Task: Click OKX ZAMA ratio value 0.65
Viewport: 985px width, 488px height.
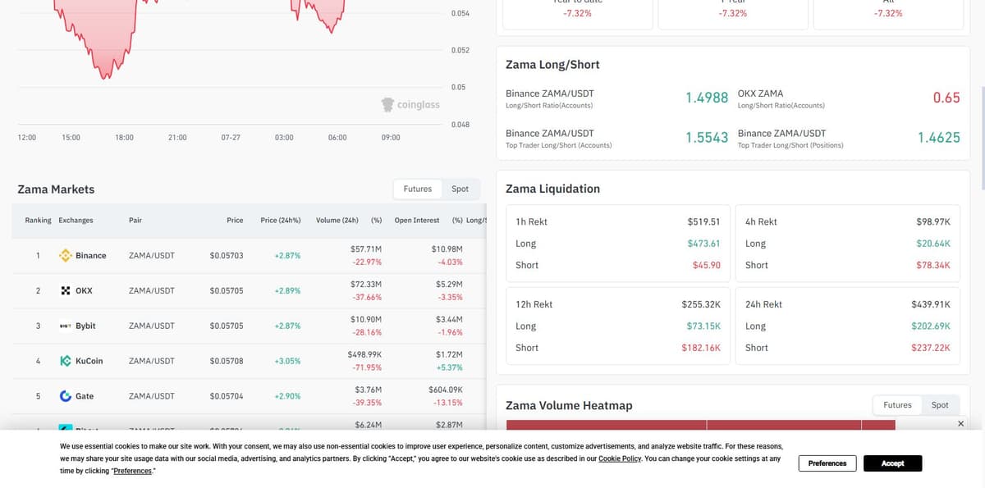Action: point(946,98)
